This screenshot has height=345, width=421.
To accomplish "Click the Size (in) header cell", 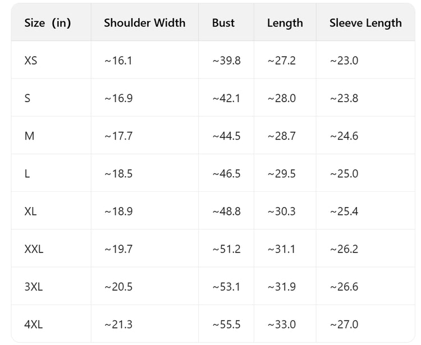I will (x=48, y=23).
